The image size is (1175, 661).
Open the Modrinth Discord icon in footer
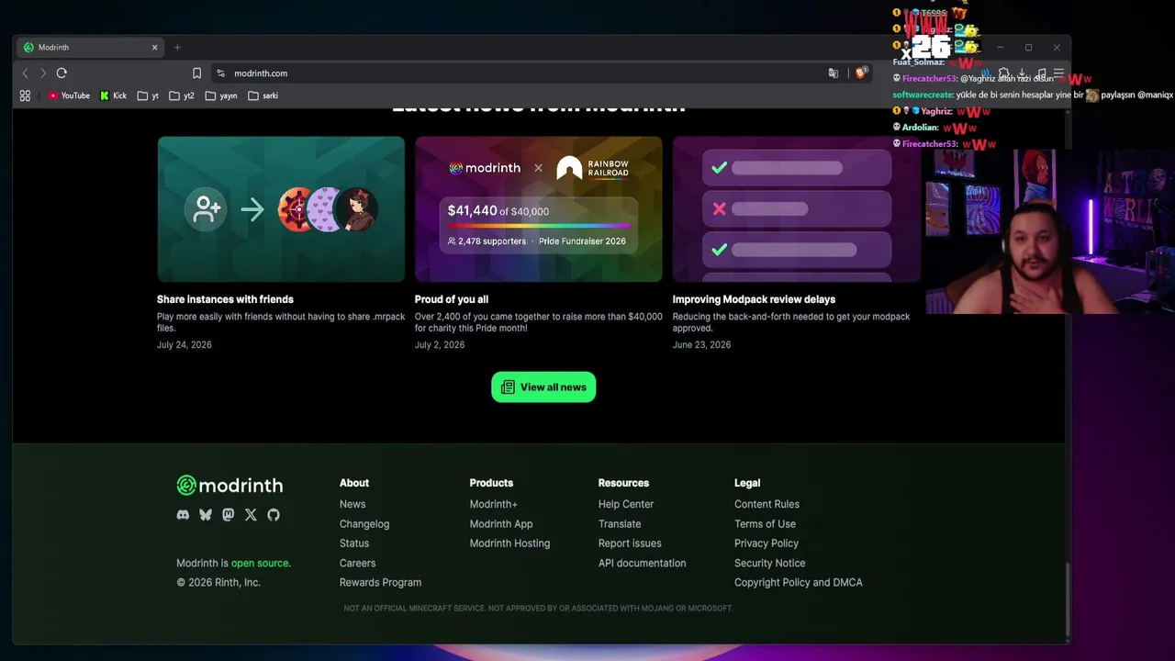point(183,515)
